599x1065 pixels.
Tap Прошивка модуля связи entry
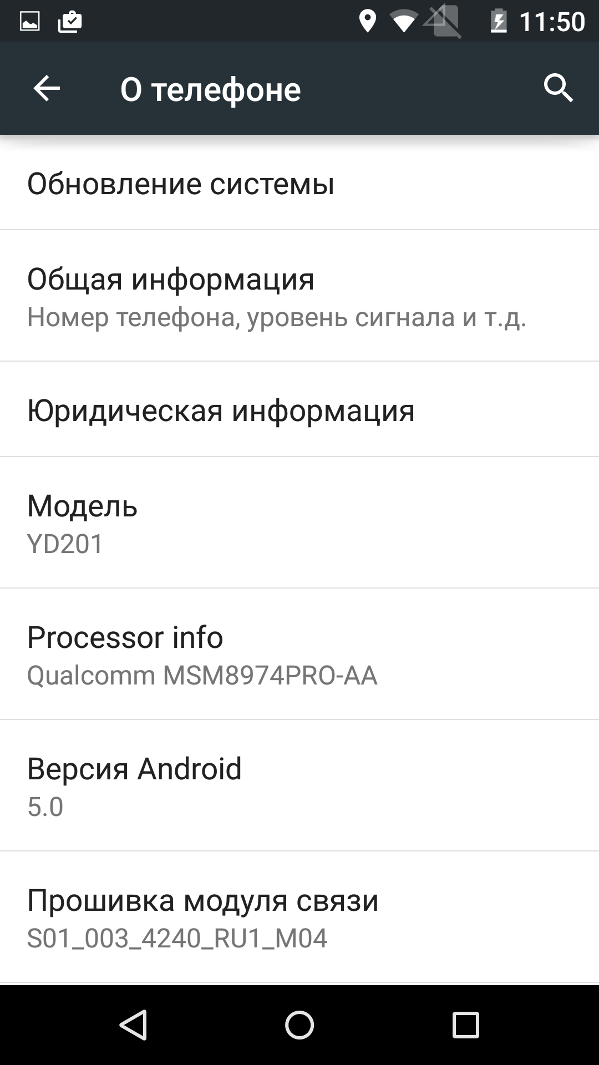tap(299, 917)
